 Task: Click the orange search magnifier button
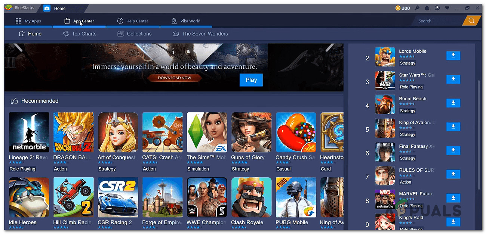[x=471, y=21]
